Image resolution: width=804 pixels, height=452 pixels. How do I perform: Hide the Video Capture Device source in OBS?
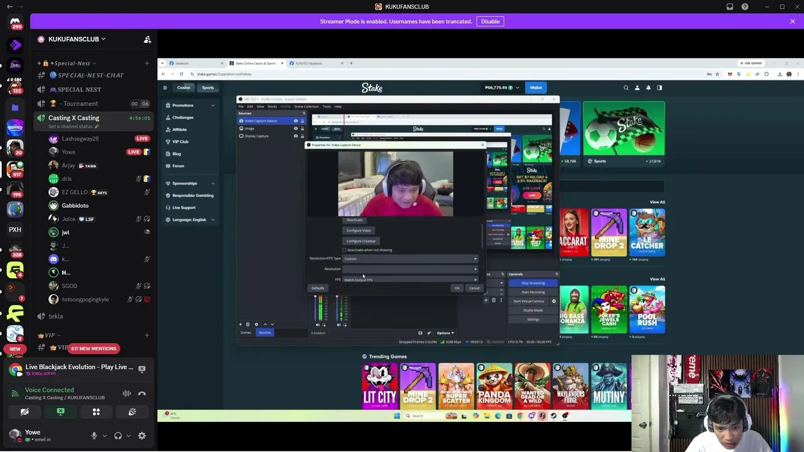pyautogui.click(x=296, y=121)
